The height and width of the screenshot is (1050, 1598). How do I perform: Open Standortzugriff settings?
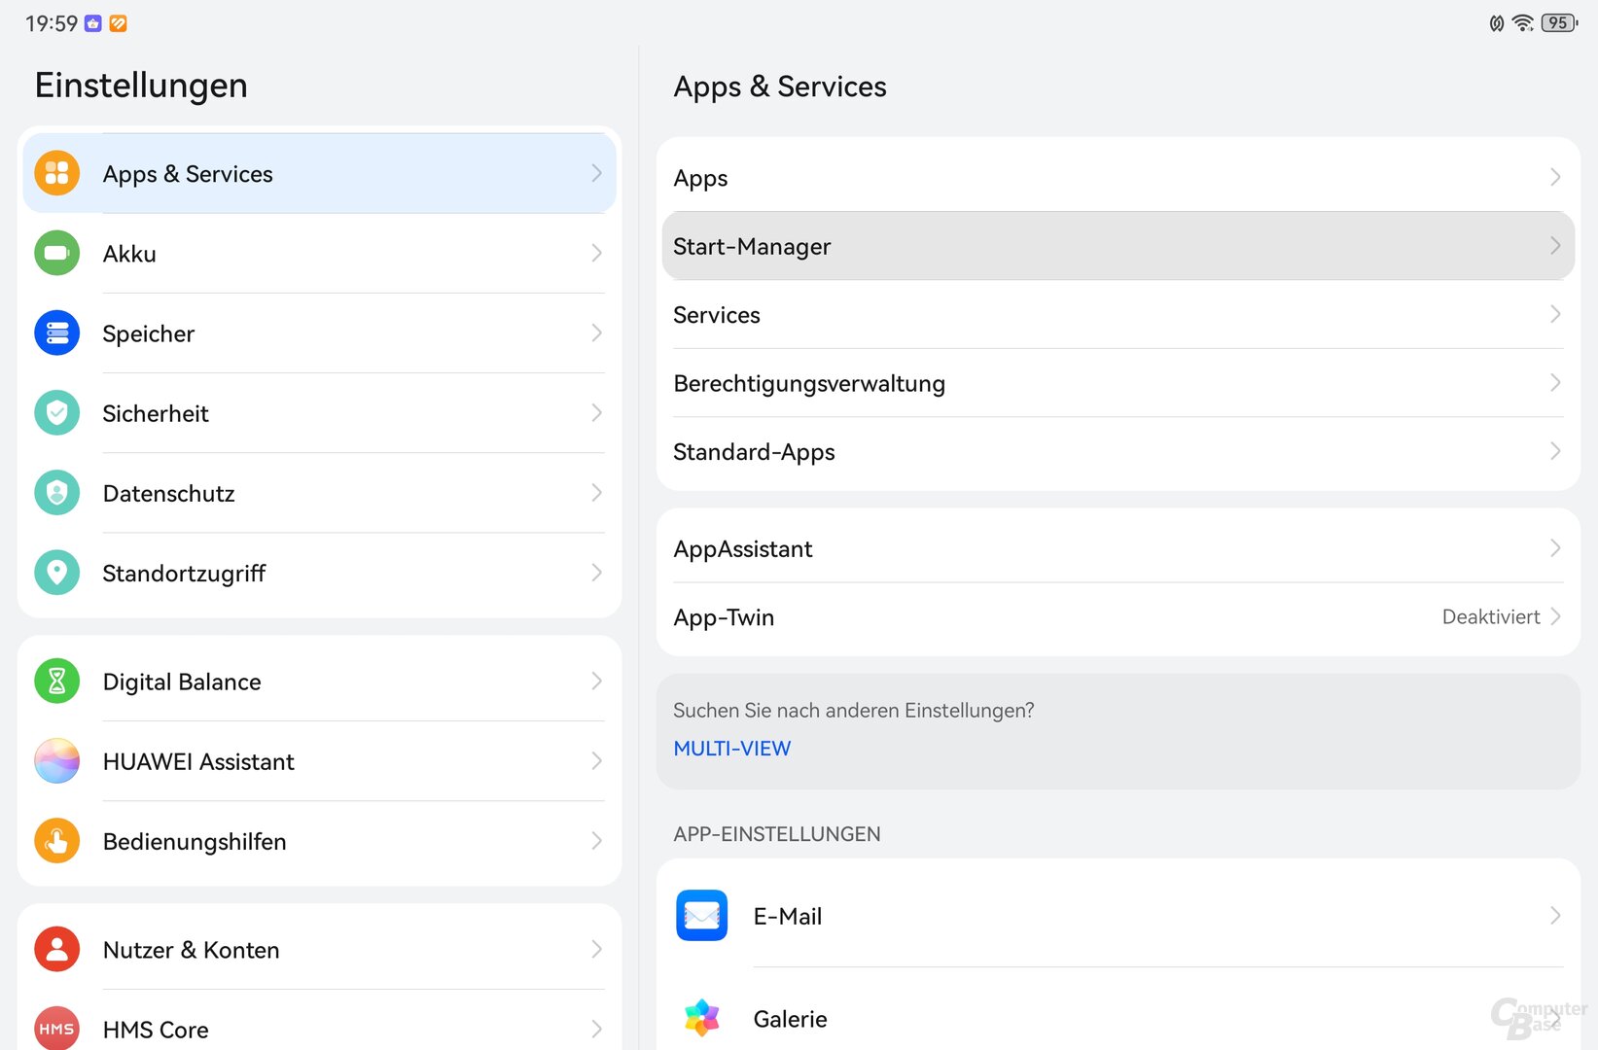coord(319,573)
